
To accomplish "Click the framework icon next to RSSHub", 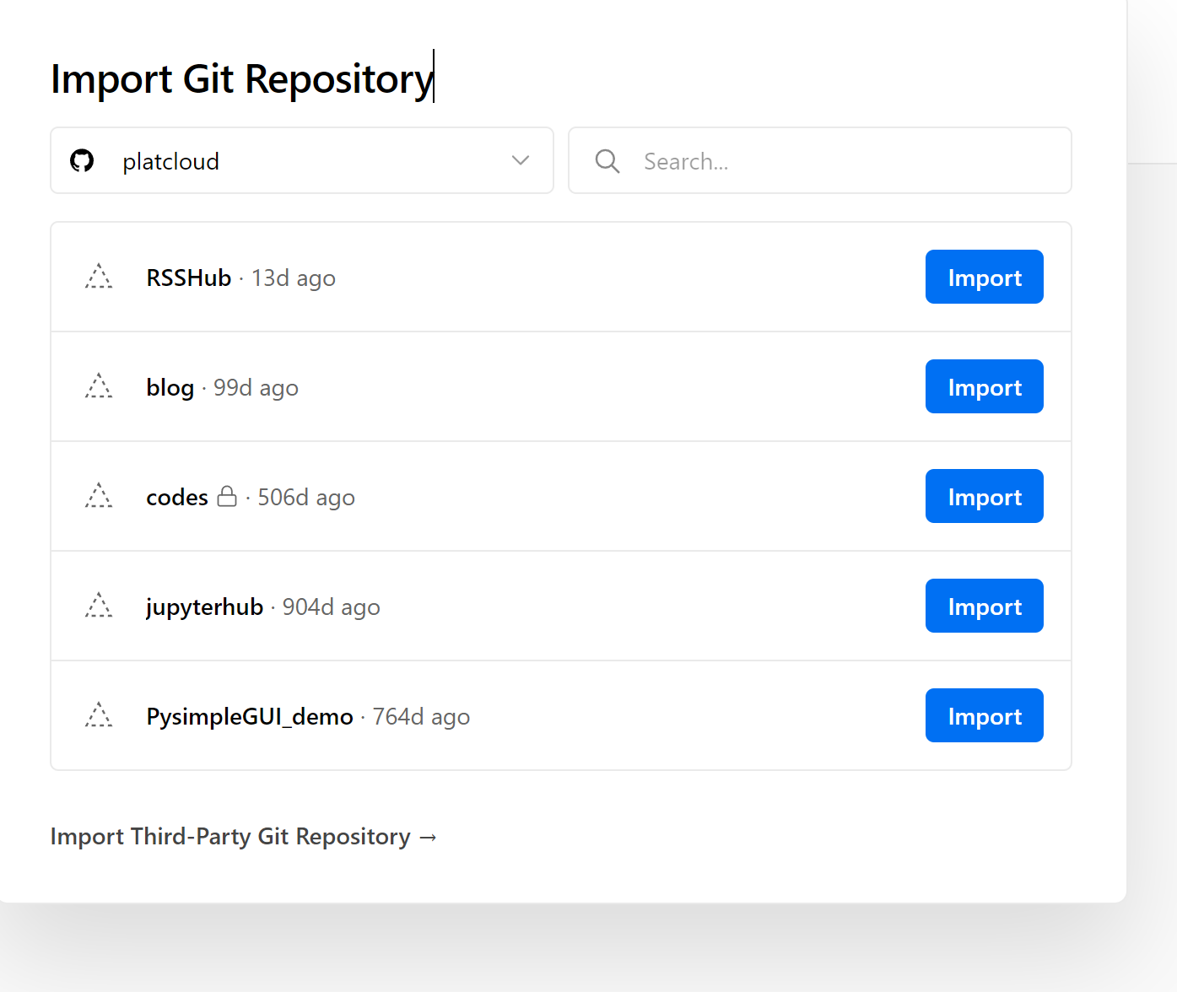I will pos(99,277).
